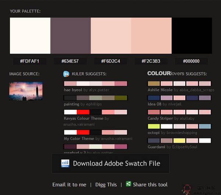
Task: Open the hae byeol Kuler theme
Action: click(x=72, y=90)
